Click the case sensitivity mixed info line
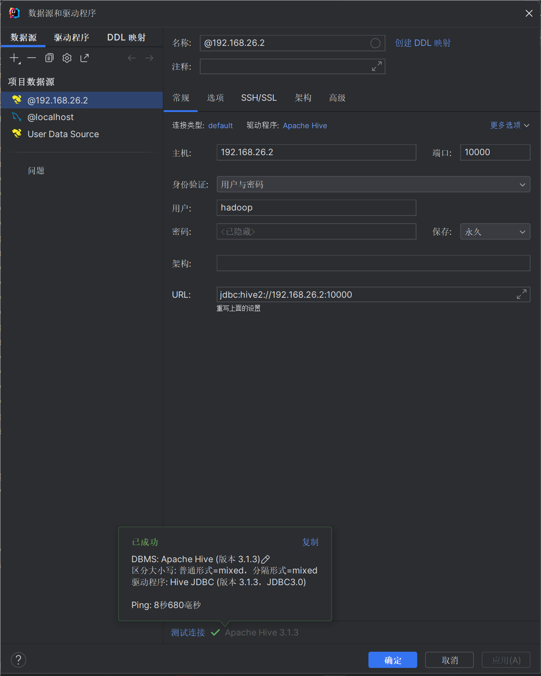Screen dimensions: 541x676 coord(224,570)
